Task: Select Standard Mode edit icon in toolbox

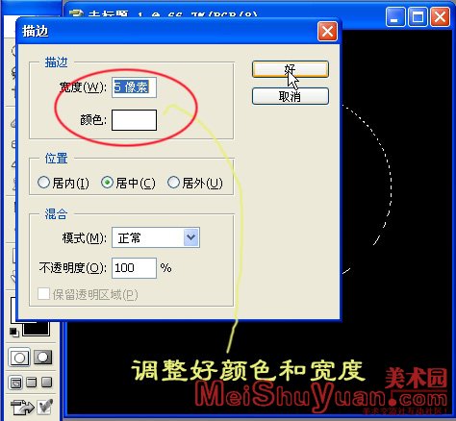Action: tap(19, 358)
